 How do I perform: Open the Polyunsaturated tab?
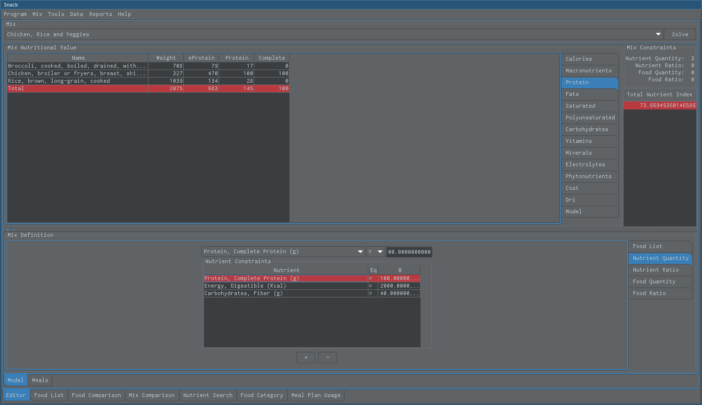[589, 117]
